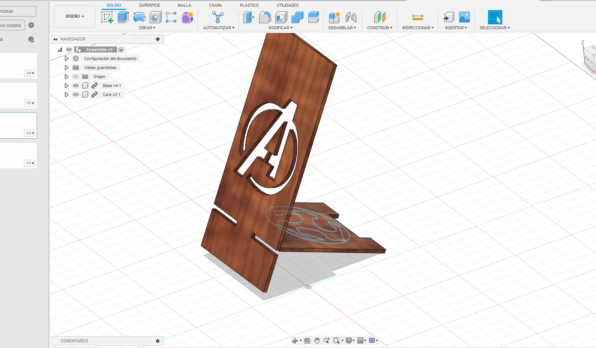Click the Insert Derive icon
The height and width of the screenshot is (348, 596).
tap(449, 17)
